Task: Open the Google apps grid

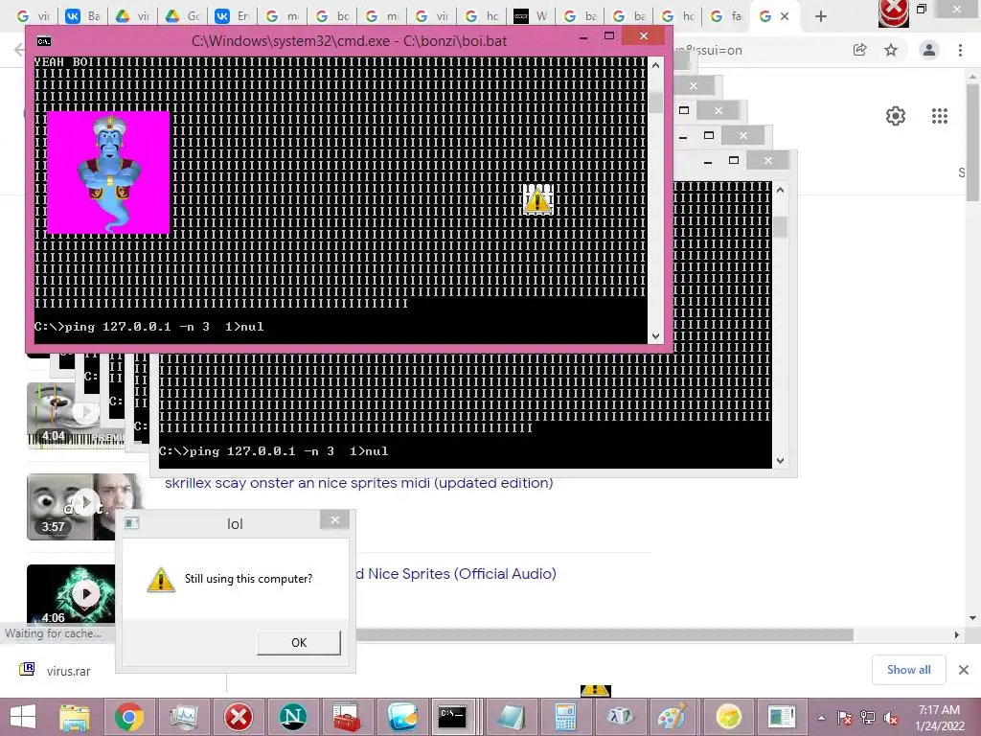Action: pos(940,116)
